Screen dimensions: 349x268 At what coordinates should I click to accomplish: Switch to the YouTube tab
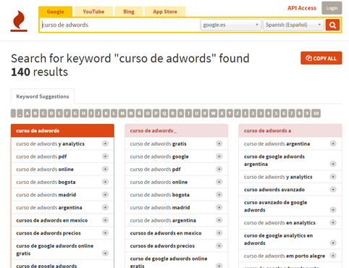click(93, 12)
